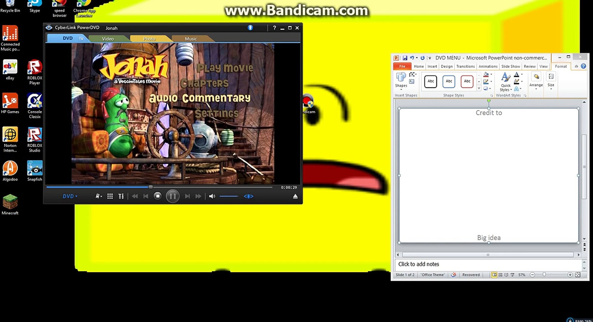This screenshot has height=322, width=593.
Task: Open Customize Quick Access Toolbar dropdown
Action: (430, 58)
